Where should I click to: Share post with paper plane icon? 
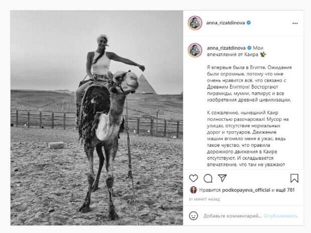tap(222, 178)
